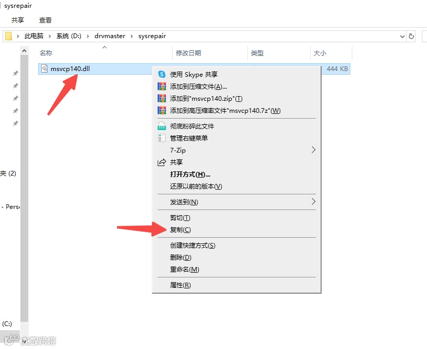Refresh the folder with the reload button
Screen dimensions: 427x349
pos(411,36)
